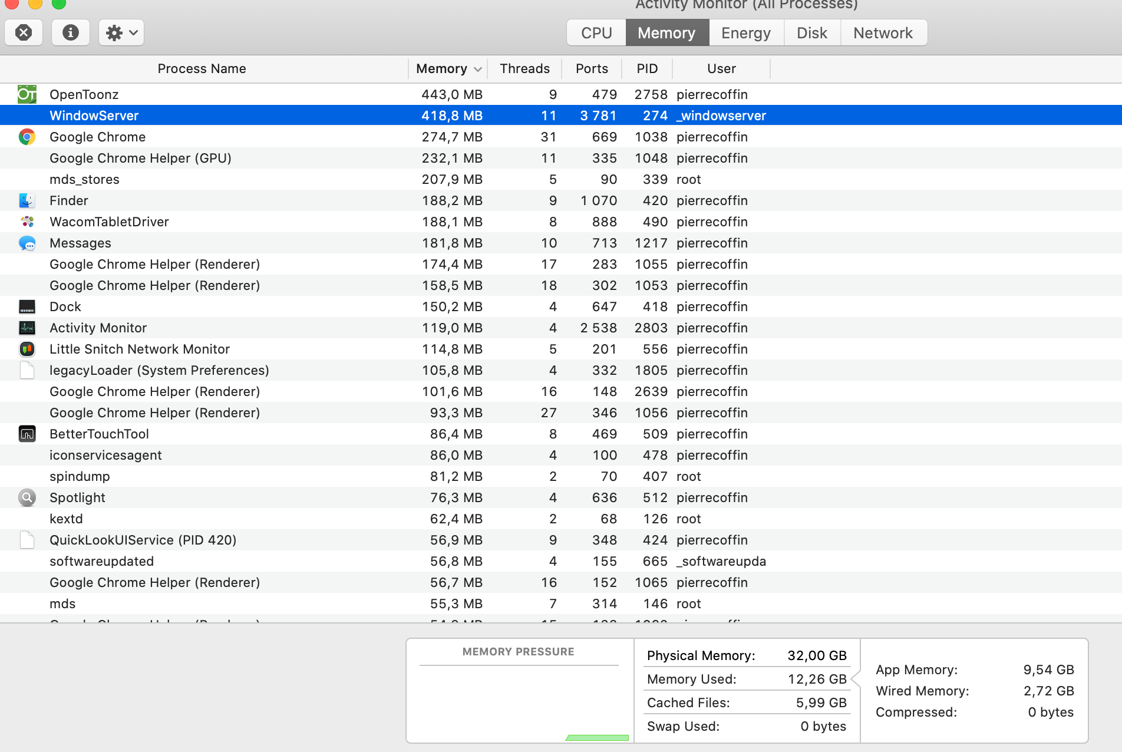Image resolution: width=1122 pixels, height=752 pixels.
Task: Click the Compressed 0 bytes value
Action: point(1051,712)
